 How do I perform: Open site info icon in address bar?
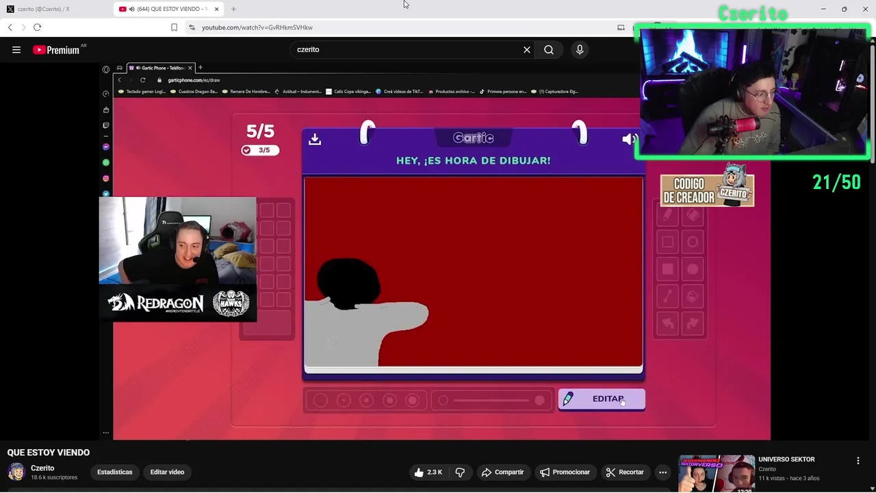point(192,27)
